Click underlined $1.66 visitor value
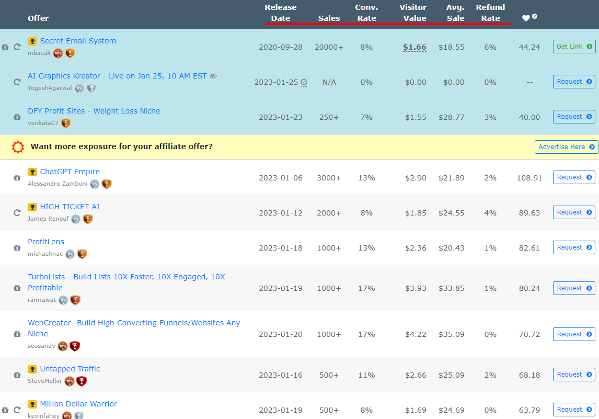 414,48
